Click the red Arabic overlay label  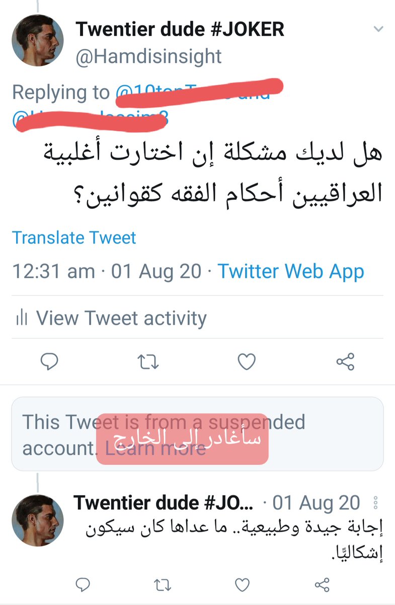pyautogui.click(x=182, y=439)
